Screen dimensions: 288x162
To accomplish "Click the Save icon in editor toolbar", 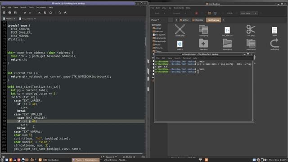I will pyautogui.click(x=15, y=13).
